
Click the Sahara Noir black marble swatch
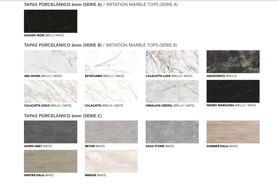tap(51, 21)
